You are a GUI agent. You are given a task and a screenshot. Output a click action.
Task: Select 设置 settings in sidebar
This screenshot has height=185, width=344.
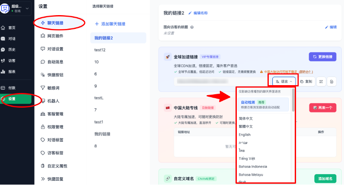click(x=16, y=99)
